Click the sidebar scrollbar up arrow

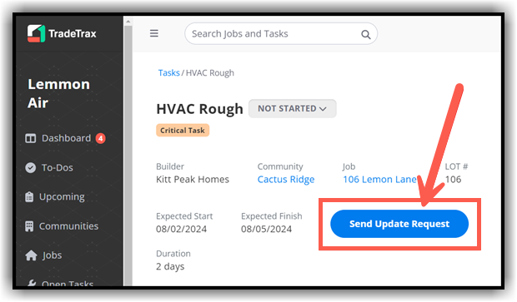pyautogui.click(x=128, y=22)
